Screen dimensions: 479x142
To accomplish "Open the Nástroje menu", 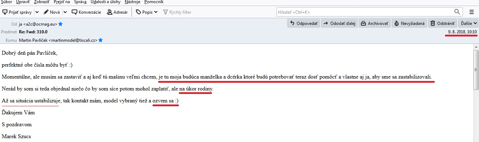I will pos(132,2).
